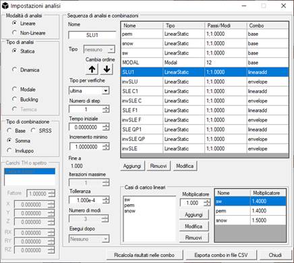Select the perm row in analysis table
The width and height of the screenshot is (294, 263).
205,34
